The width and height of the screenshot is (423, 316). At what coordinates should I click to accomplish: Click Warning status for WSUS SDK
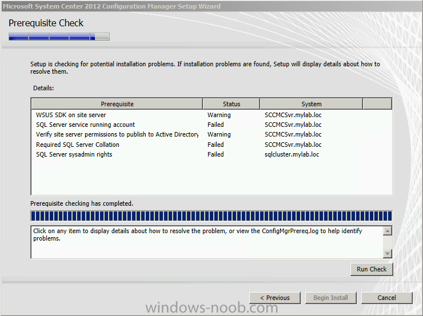[219, 115]
